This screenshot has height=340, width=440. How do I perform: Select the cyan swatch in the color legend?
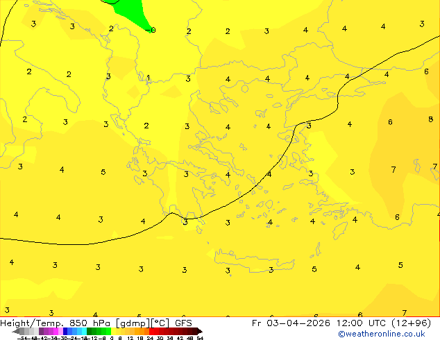(x=84, y=332)
